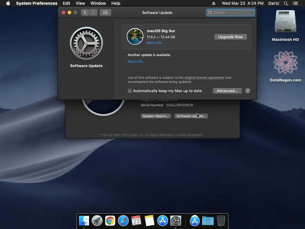Select the DataWagon.com desktop icon
The height and width of the screenshot is (229, 305).
285,66
